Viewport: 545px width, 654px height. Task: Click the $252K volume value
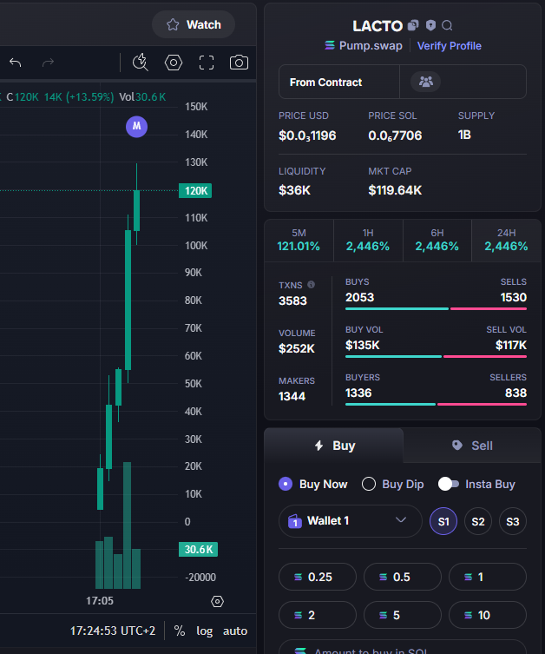297,348
